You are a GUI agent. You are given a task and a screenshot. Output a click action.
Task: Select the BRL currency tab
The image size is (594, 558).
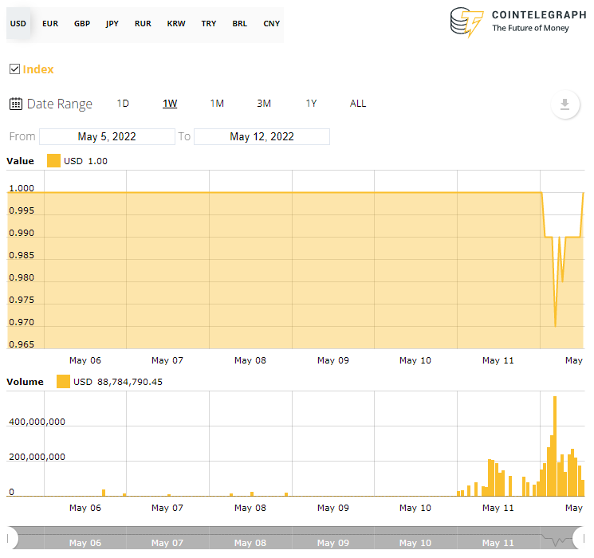239,24
